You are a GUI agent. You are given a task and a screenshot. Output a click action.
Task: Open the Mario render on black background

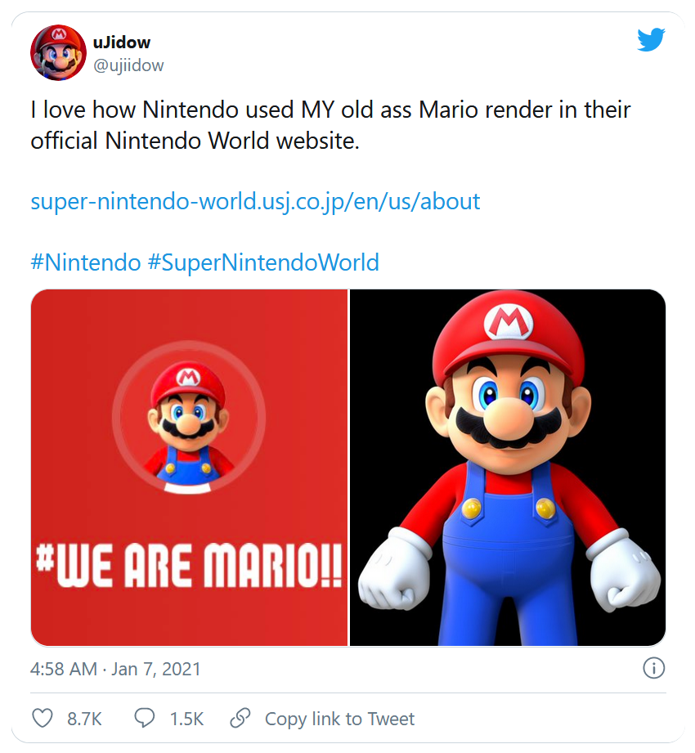[x=508, y=467]
